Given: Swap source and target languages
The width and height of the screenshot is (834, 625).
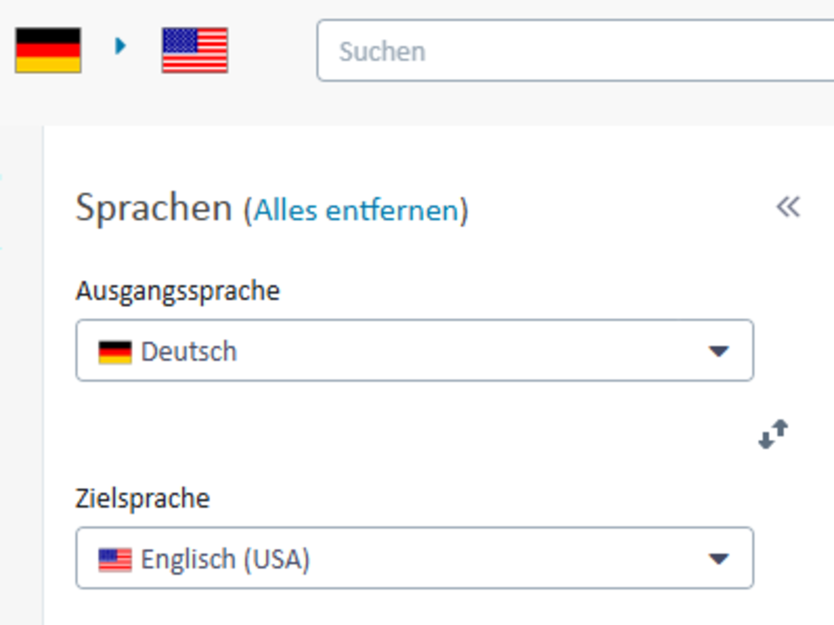Looking at the screenshot, I should [x=774, y=434].
